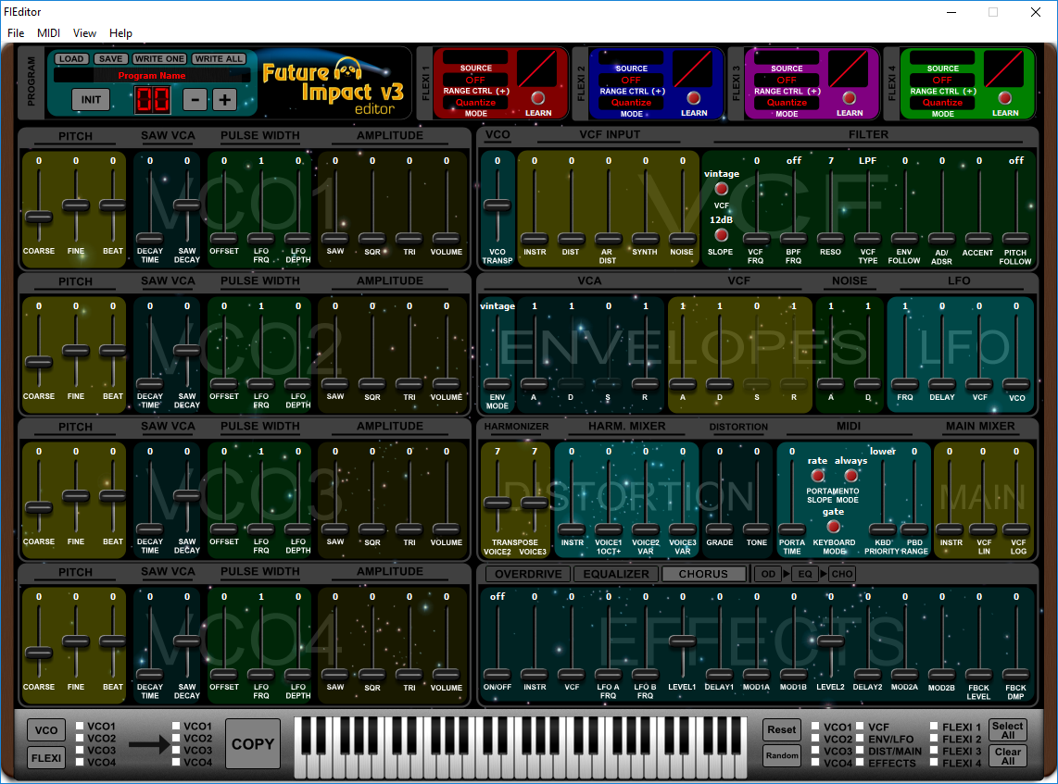Click the FLEXI 3 LEARN red button

coord(849,98)
